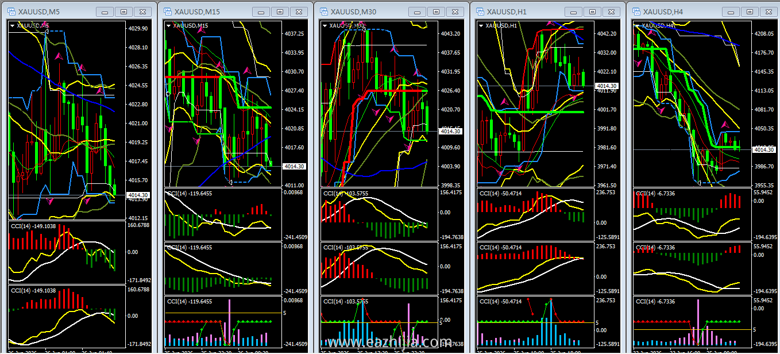Maximize the XAUUSD,M30 chart window

tap(435, 11)
